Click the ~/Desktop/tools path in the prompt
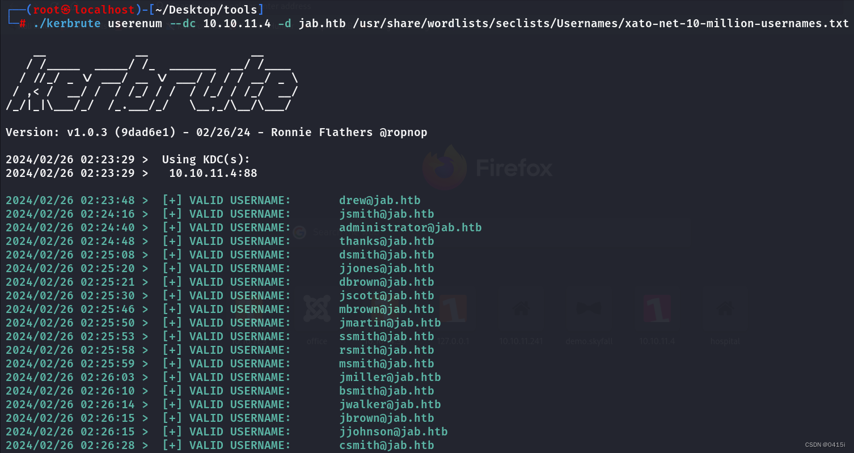Viewport: 854px width, 453px height. pyautogui.click(x=206, y=10)
